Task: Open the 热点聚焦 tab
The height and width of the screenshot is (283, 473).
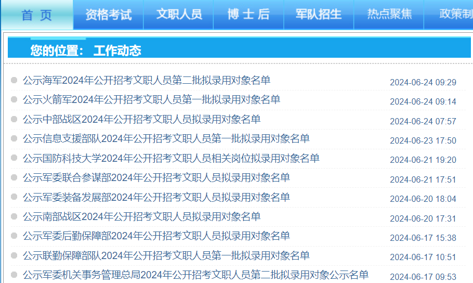Action: pyautogui.click(x=389, y=15)
